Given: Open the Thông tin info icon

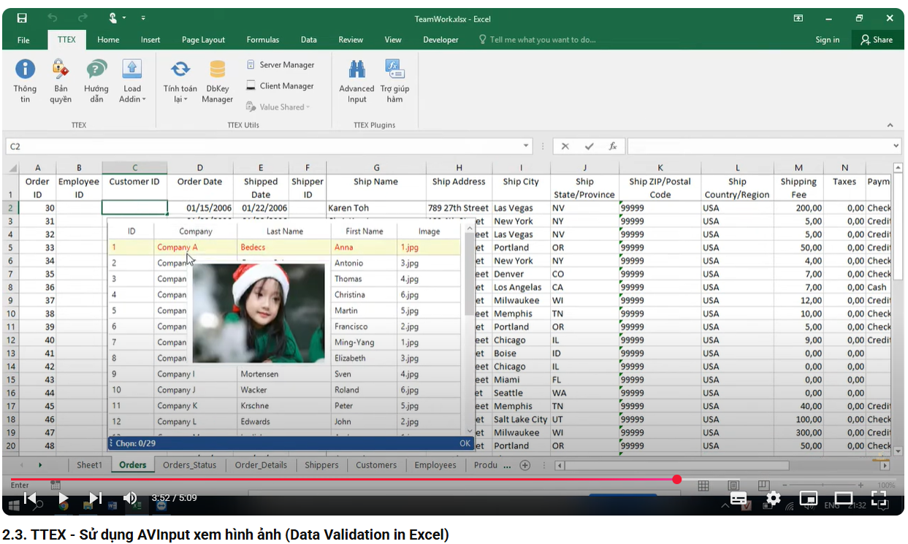Looking at the screenshot, I should tap(25, 80).
